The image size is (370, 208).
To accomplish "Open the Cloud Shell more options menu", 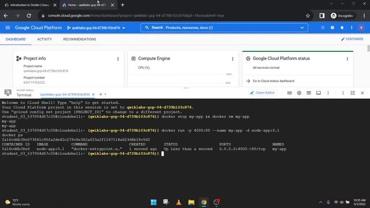I will click(x=328, y=93).
